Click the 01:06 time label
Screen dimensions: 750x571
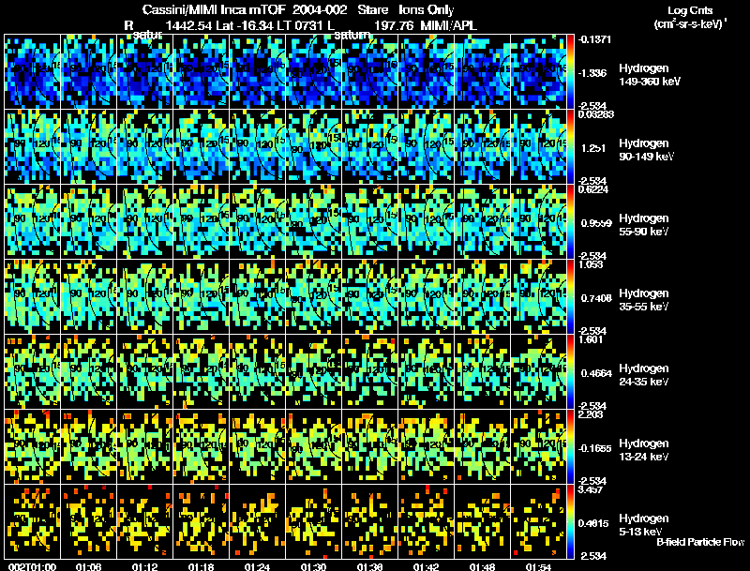pyautogui.click(x=89, y=567)
